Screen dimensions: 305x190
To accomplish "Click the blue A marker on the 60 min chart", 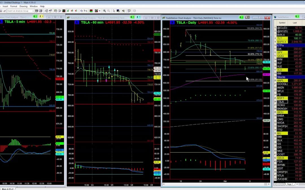I will (x=77, y=23).
